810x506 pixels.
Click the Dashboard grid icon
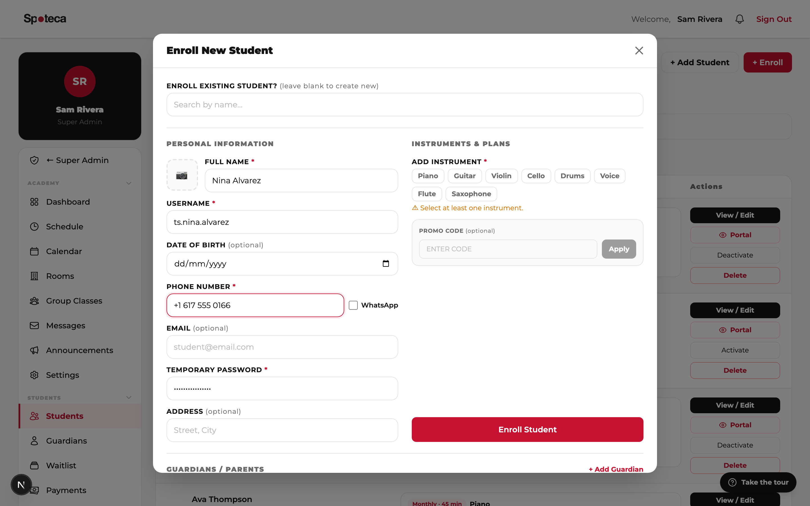34,202
